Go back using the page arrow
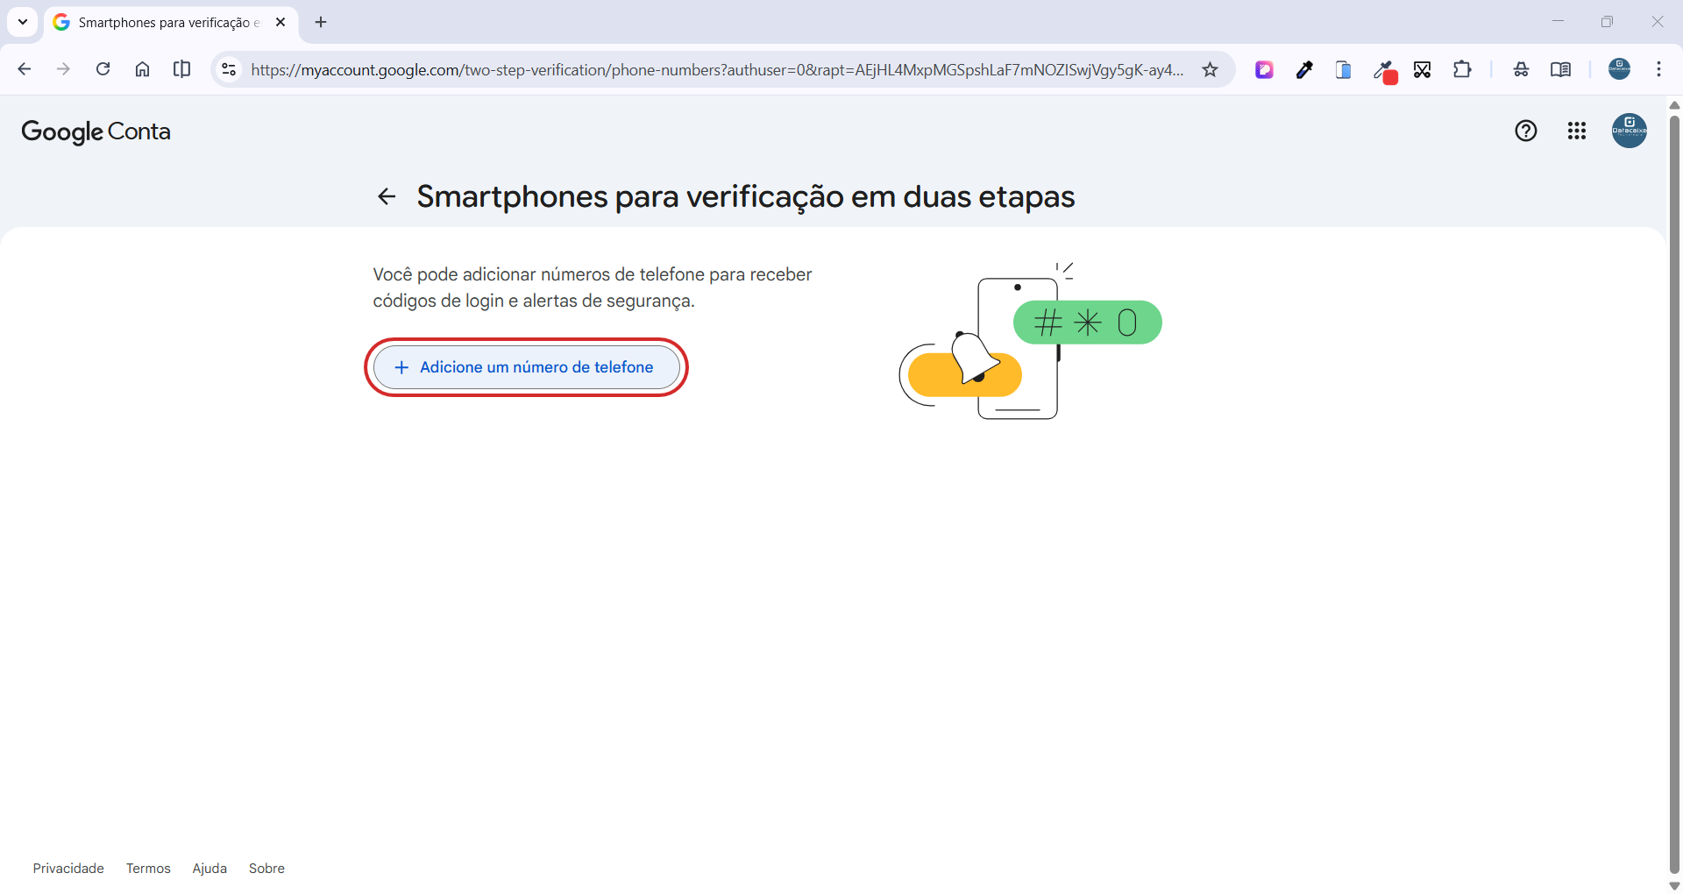1683x894 pixels. (387, 196)
